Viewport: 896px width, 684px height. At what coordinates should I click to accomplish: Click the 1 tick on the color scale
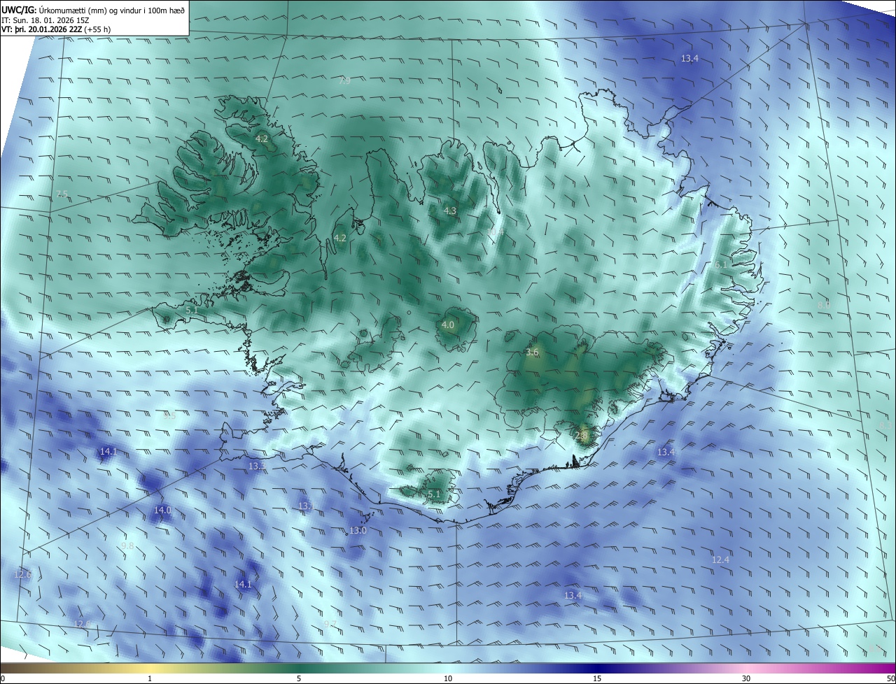[x=150, y=678]
